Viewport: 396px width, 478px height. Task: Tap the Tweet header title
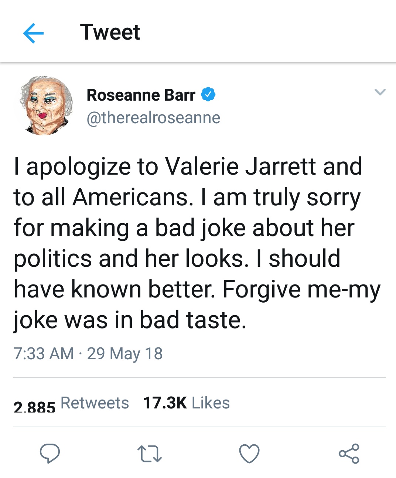click(x=110, y=32)
